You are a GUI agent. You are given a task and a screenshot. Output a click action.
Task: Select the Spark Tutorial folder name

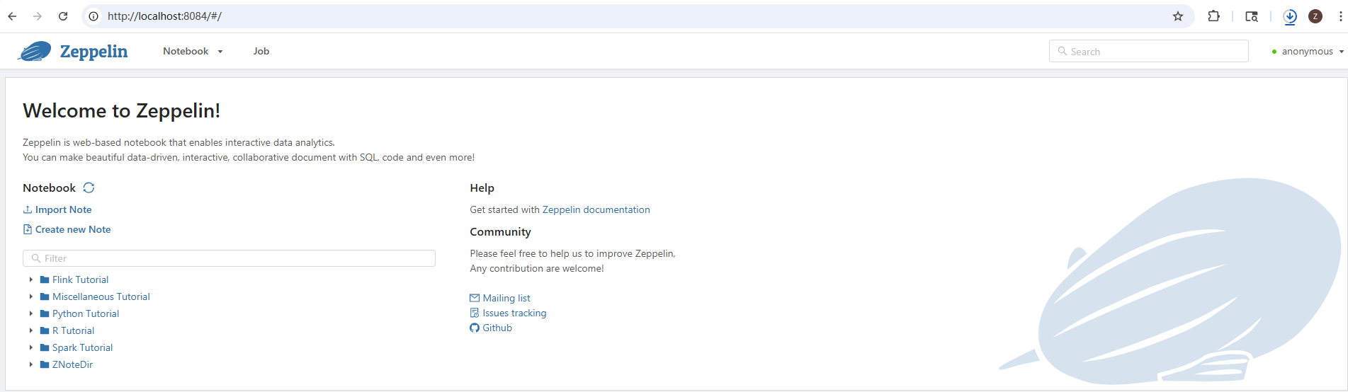tap(82, 347)
